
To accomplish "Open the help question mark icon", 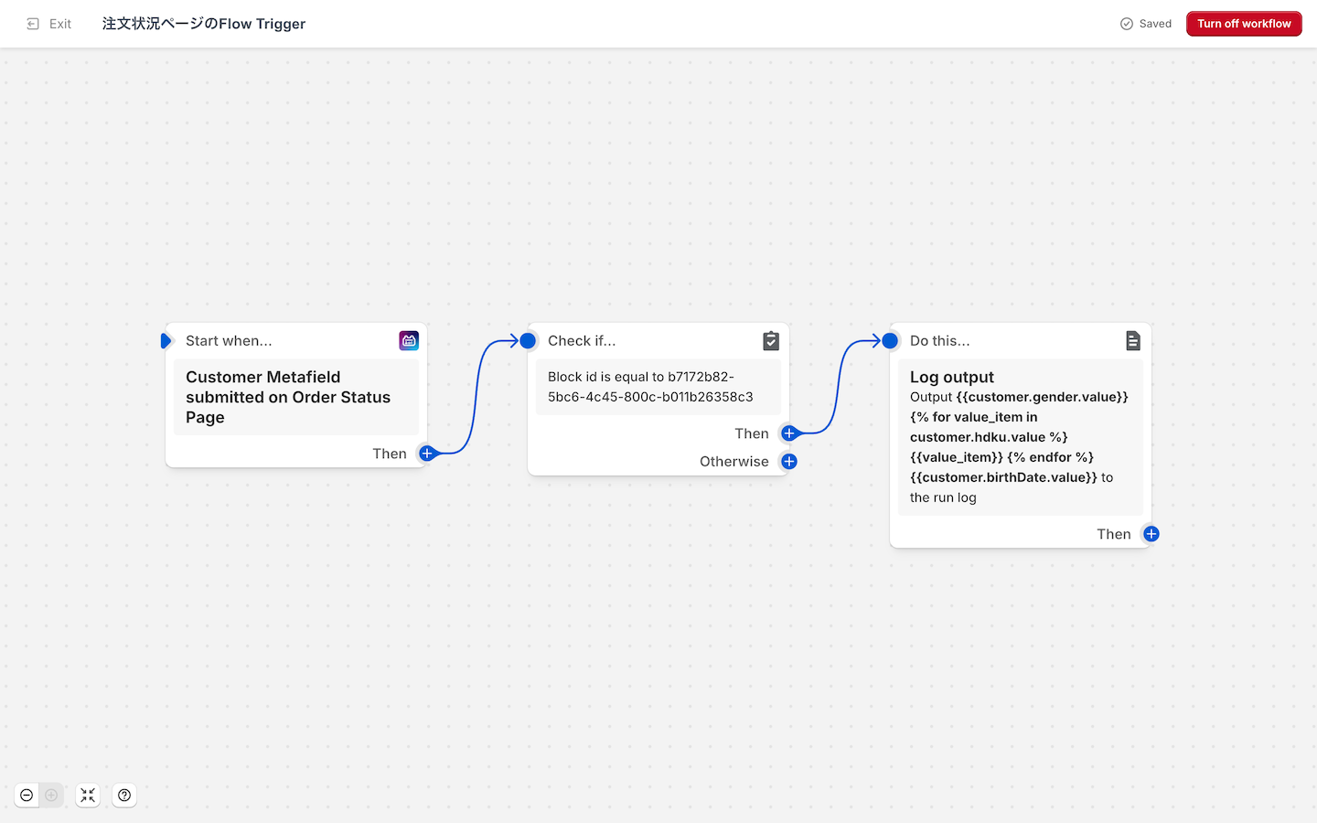I will point(124,796).
